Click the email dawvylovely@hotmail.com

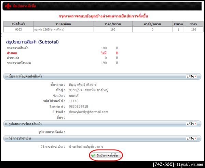[x=88, y=112]
